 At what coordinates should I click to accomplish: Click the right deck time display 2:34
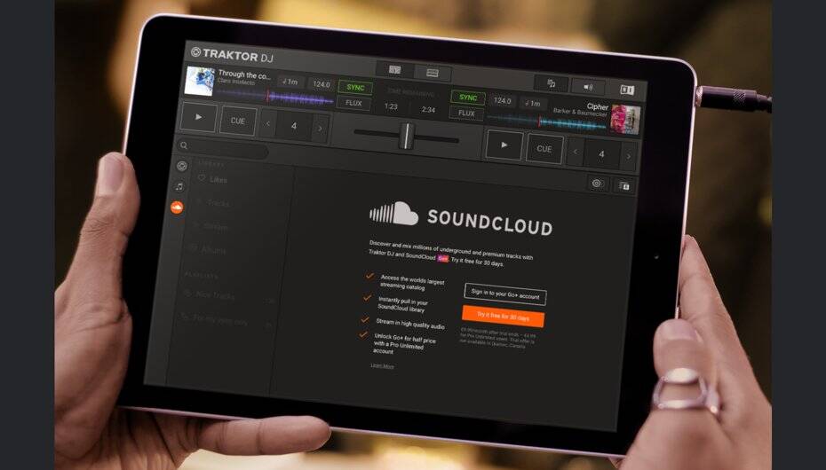pyautogui.click(x=428, y=109)
